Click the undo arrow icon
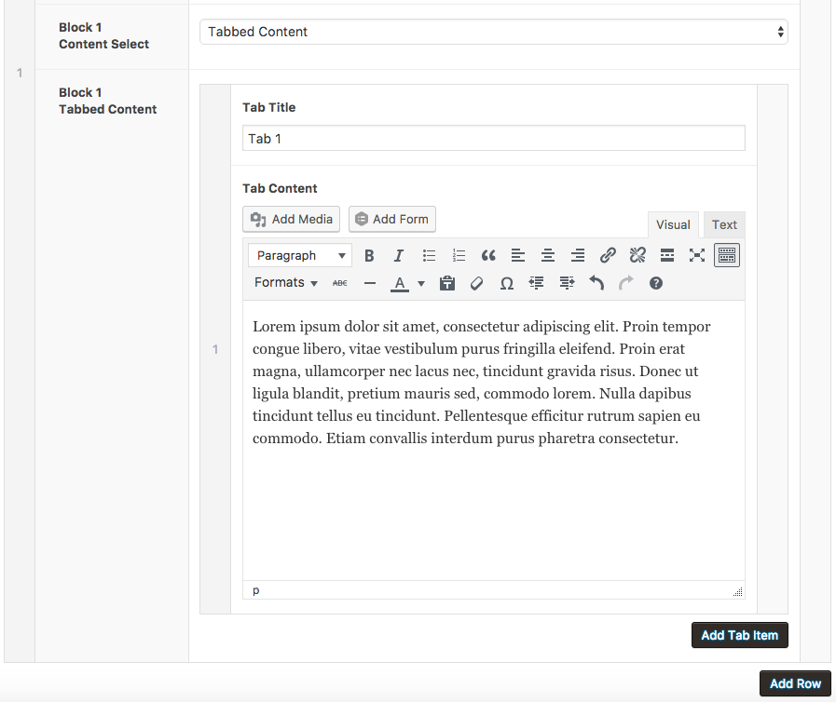This screenshot has height=702, width=836. [x=596, y=283]
